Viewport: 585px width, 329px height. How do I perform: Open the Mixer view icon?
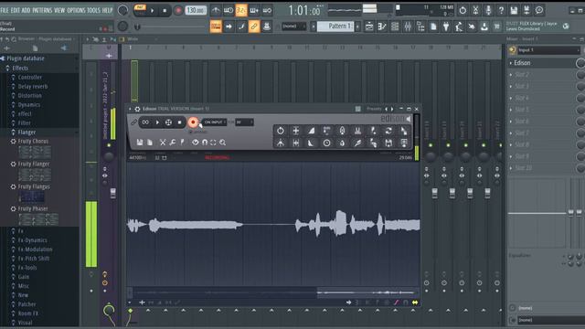pos(408,27)
